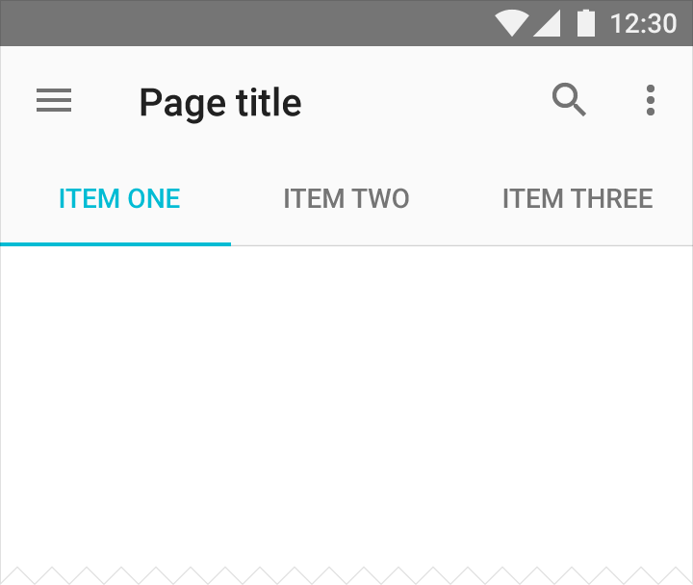
Task: Show more options via vertical dots
Action: coord(650,100)
